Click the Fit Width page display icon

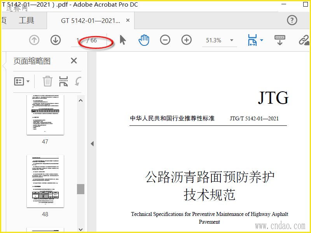coord(252,40)
